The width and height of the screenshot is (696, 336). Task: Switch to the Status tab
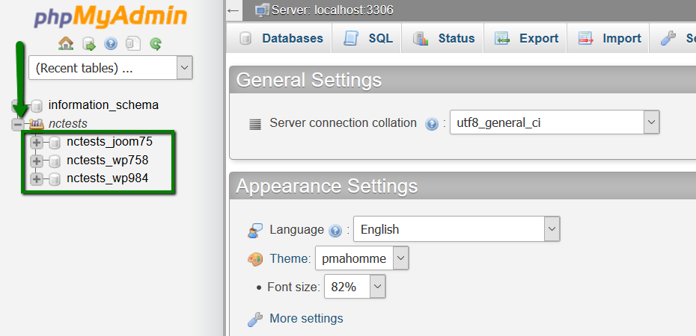(443, 39)
